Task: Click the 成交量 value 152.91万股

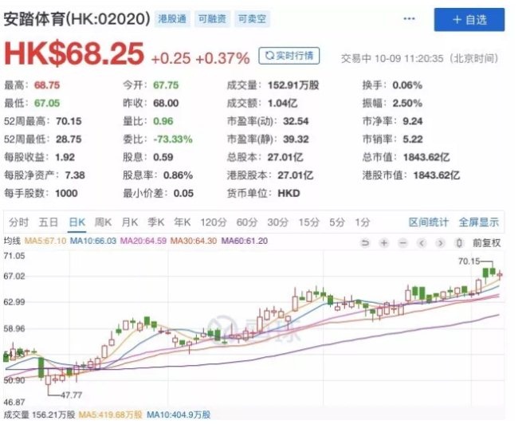Action: tap(293, 85)
